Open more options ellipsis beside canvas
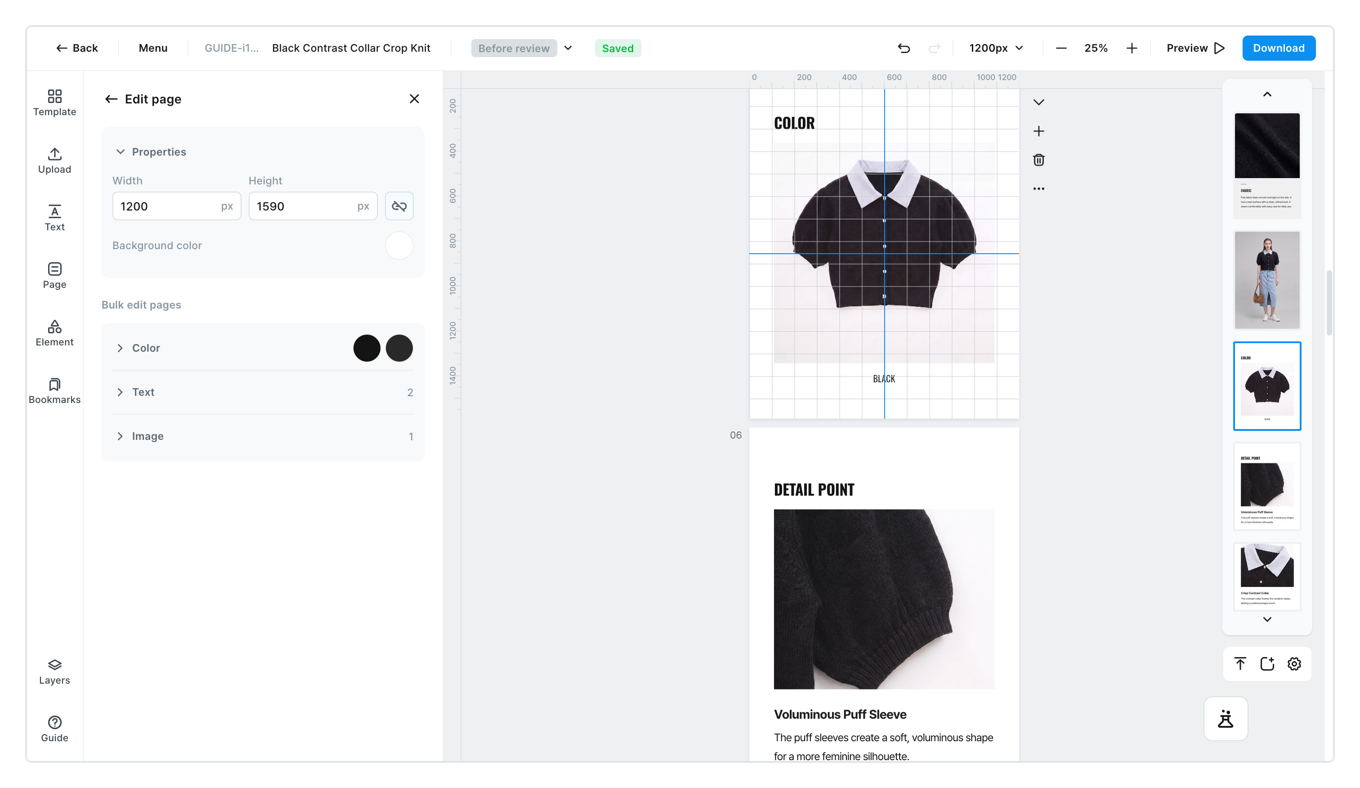Image resolution: width=1360 pixels, height=788 pixels. coord(1039,189)
